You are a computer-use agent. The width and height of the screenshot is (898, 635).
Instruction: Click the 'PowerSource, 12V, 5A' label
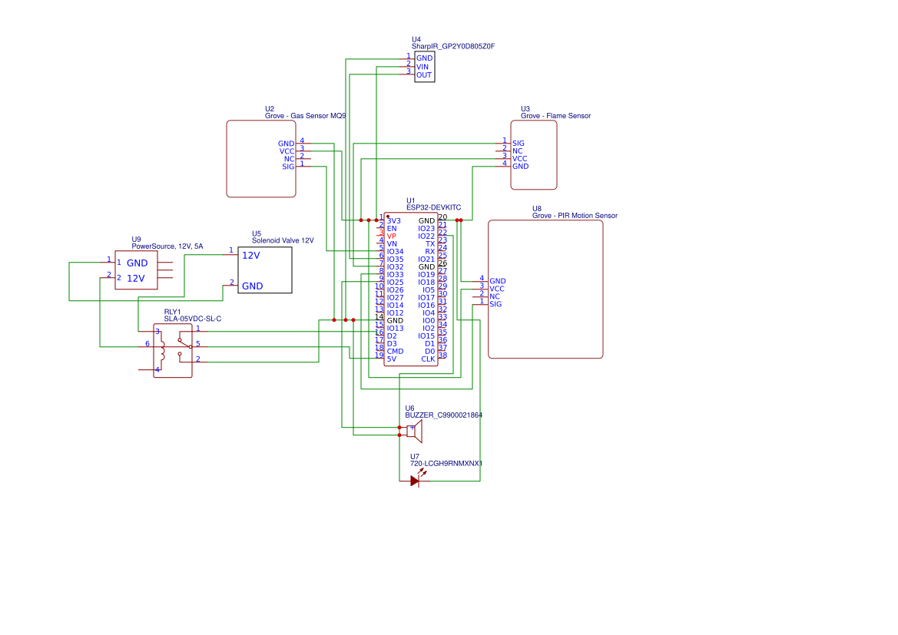(x=167, y=246)
